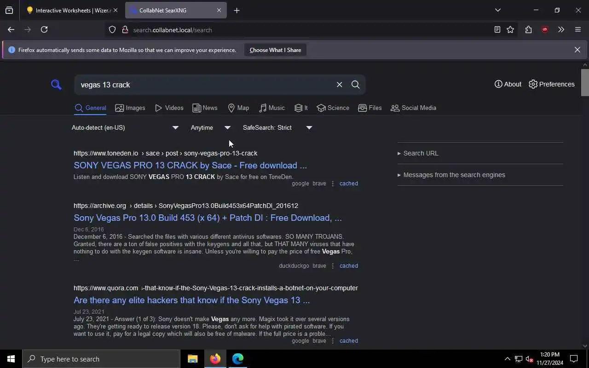Switch to the Science category
Screen dimensions: 589x368
333,108
